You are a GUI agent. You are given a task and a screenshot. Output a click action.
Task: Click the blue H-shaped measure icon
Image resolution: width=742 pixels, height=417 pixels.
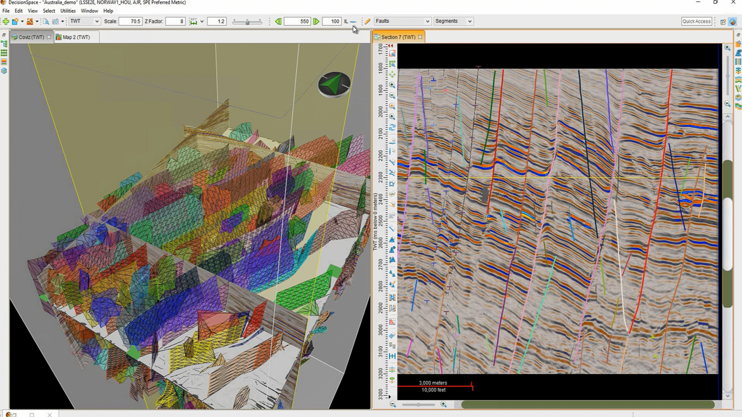pos(392,356)
